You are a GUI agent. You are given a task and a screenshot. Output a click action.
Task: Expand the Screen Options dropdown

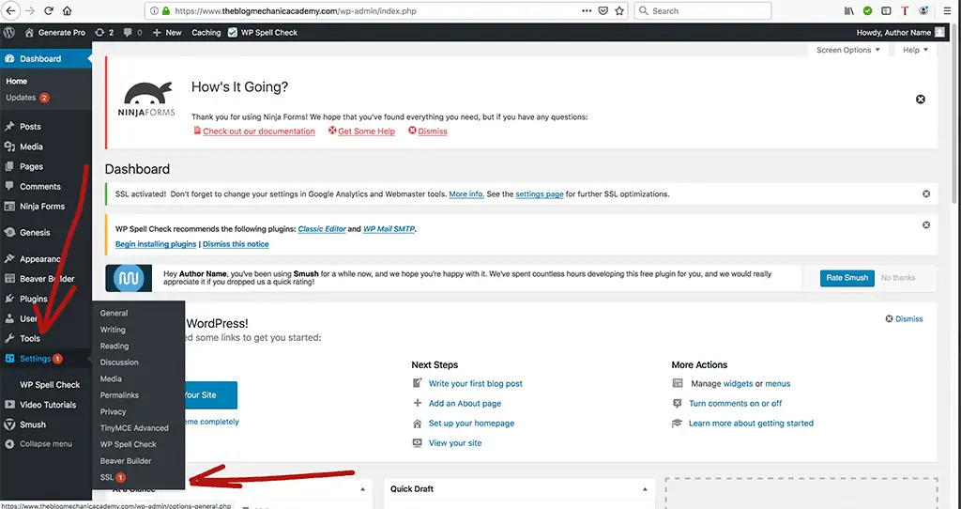(x=847, y=50)
